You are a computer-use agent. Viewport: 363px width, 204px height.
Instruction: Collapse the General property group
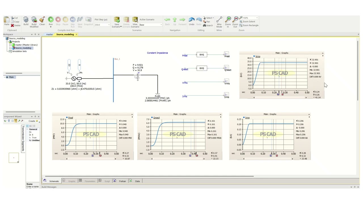tap(27, 129)
